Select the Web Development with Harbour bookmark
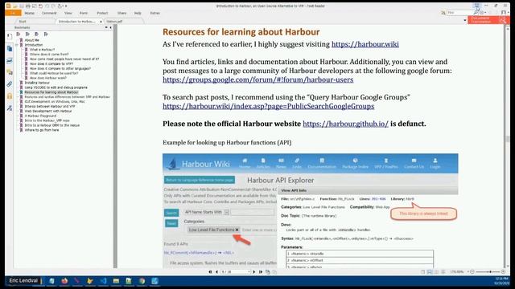Screen dimensions: 515x289 click(48, 111)
